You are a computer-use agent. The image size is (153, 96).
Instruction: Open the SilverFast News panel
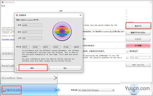click(x=29, y=78)
